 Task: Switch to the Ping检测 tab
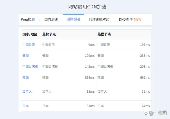28,19
